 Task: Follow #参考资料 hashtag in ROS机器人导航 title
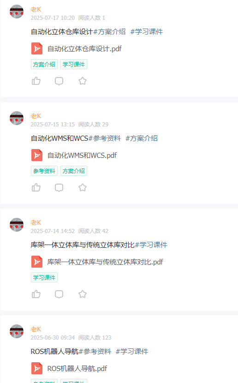click(95, 351)
